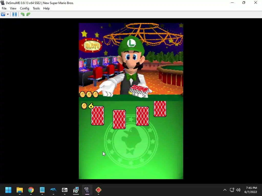Click the L emblem on Luigi's cap
The width and height of the screenshot is (262, 196).
(x=132, y=43)
